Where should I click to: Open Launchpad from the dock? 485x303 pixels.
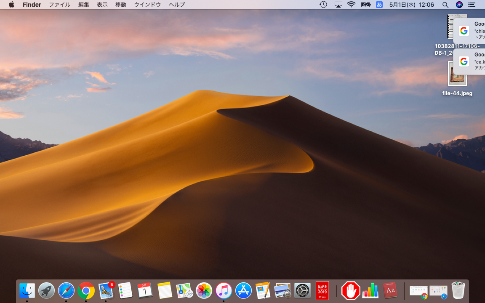[46, 290]
